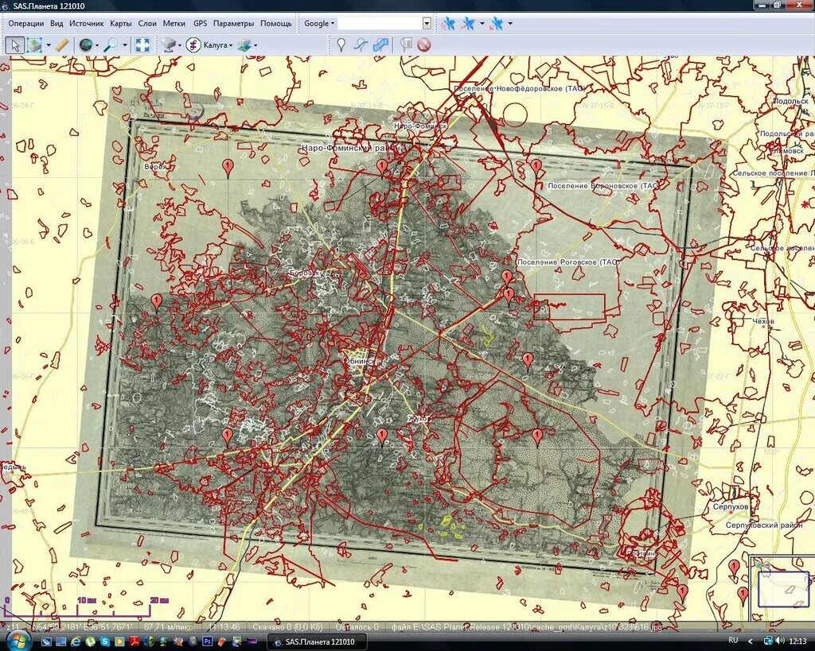815x651 pixels.
Task: Expand the third GPS icon dropdown
Action: point(510,23)
